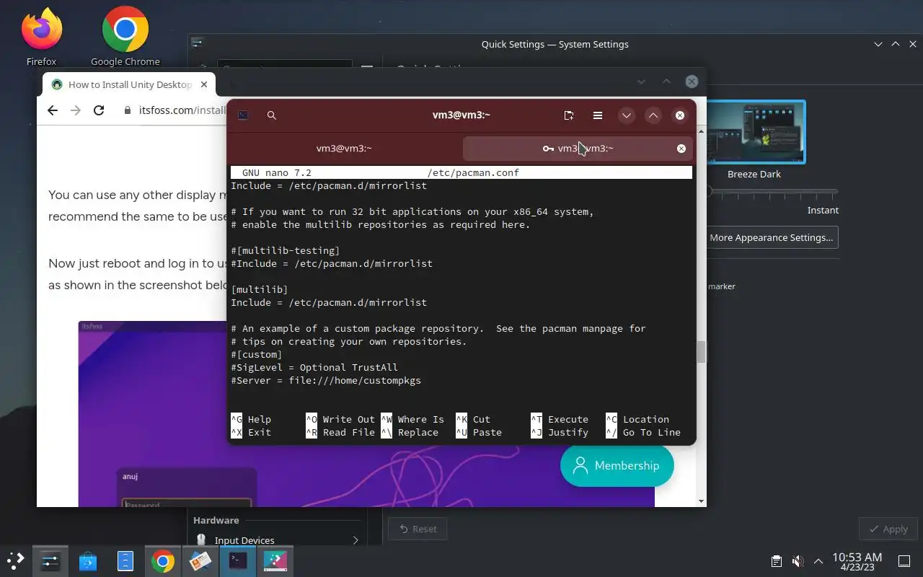Open the terminal hamburger menu

tap(598, 115)
